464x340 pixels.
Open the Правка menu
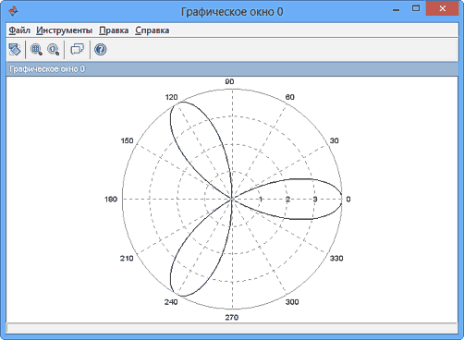tap(114, 30)
